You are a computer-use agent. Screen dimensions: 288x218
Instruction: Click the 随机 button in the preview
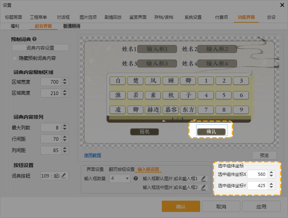coord(144,132)
